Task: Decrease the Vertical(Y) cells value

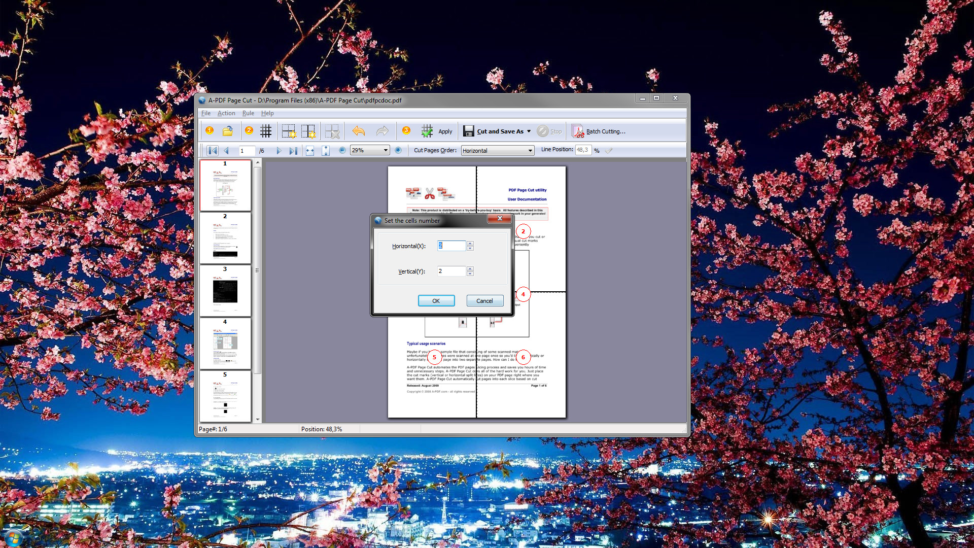Action: pos(470,274)
